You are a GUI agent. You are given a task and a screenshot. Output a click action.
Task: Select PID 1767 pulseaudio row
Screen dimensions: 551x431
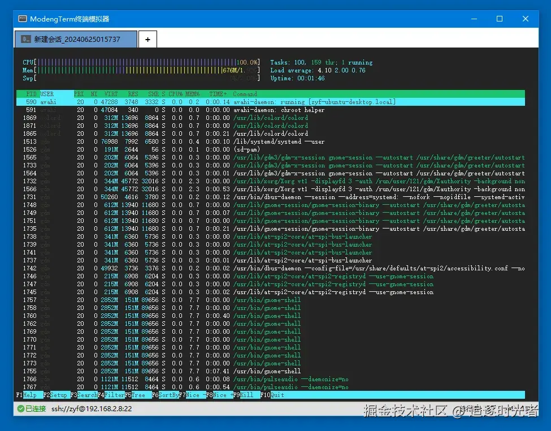[271, 387]
